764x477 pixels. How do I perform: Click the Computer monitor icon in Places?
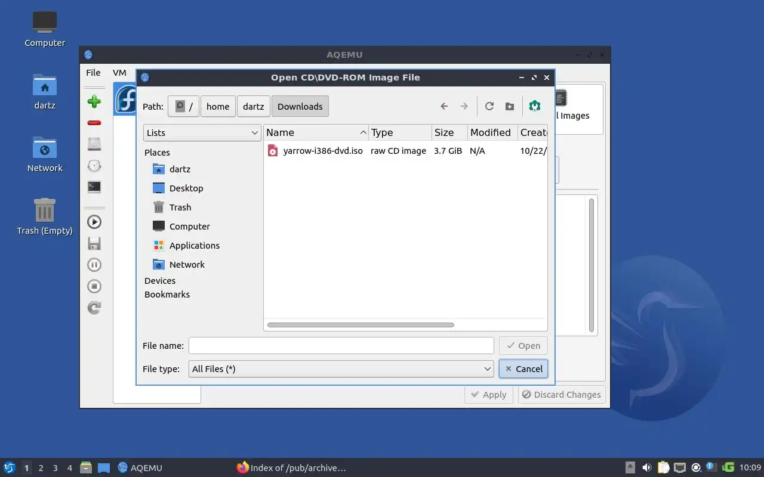click(158, 227)
